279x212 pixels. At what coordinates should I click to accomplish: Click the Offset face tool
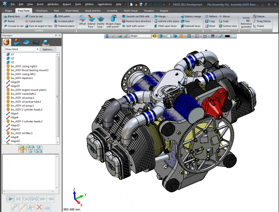[x=82, y=21]
